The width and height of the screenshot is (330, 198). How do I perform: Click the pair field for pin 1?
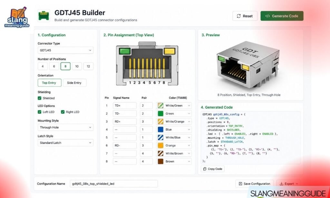click(146, 105)
